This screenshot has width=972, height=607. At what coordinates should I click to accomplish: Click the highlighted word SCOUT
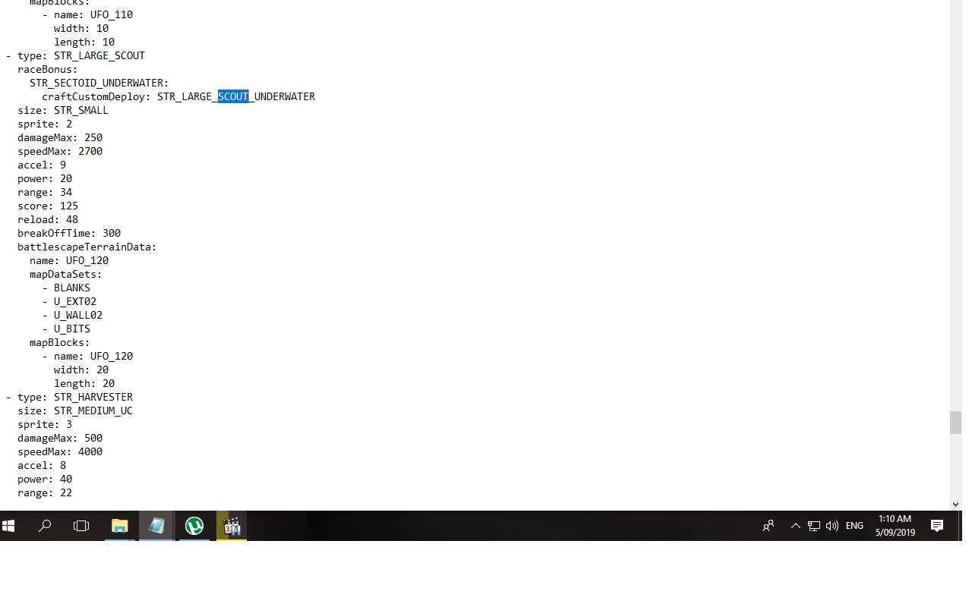click(x=233, y=96)
